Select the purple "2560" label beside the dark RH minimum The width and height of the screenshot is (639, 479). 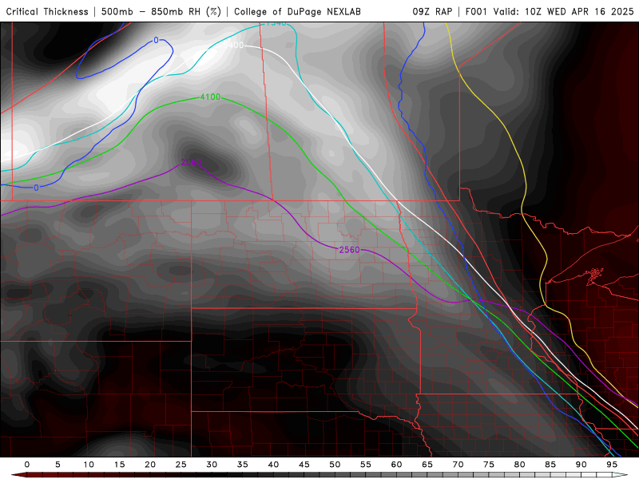point(191,162)
